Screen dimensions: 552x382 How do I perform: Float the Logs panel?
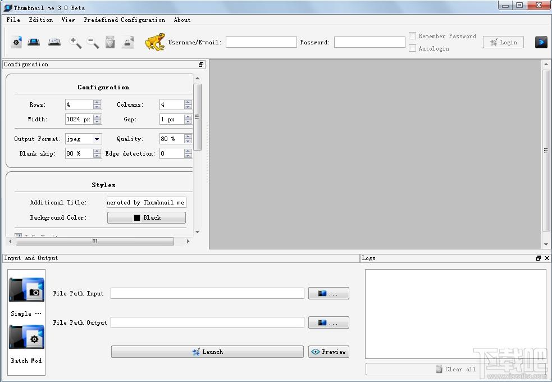539,258
